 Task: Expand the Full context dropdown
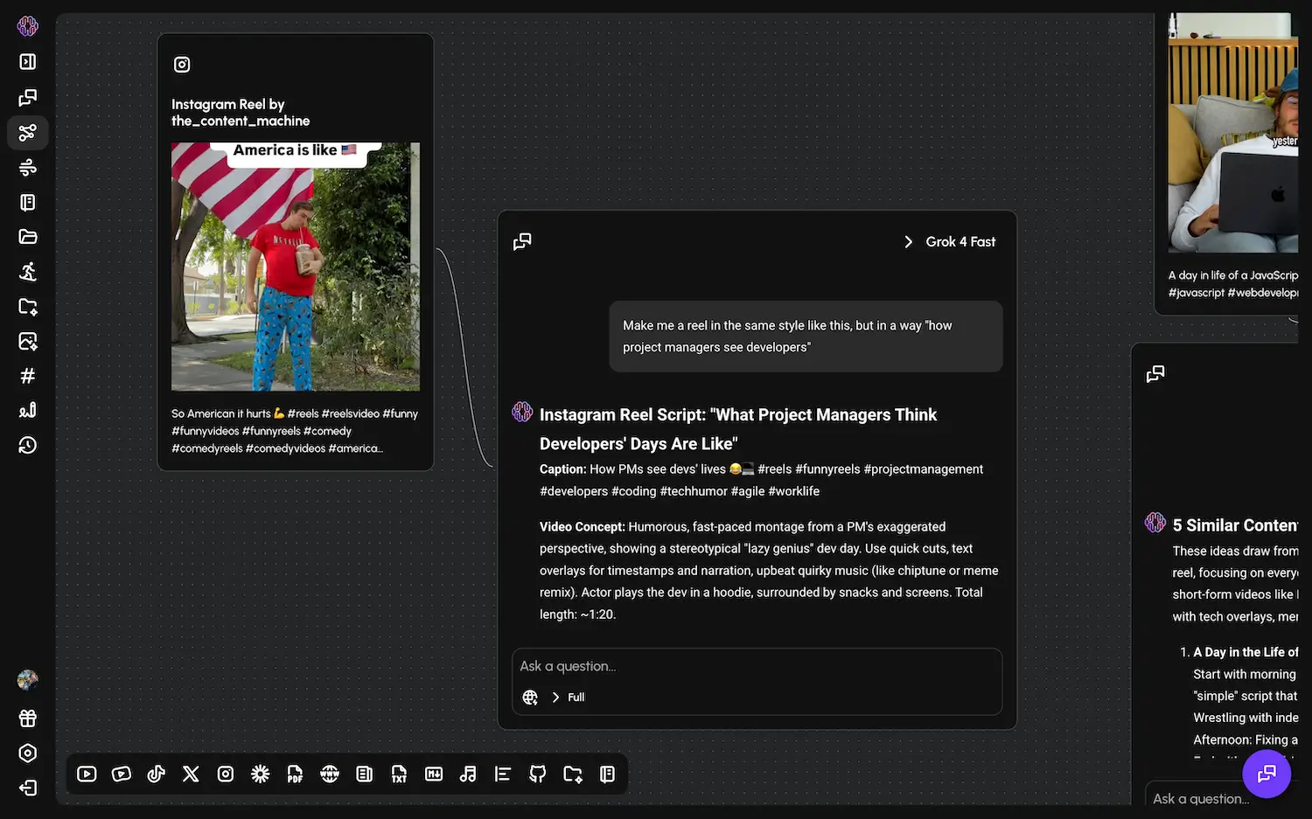pyautogui.click(x=567, y=697)
